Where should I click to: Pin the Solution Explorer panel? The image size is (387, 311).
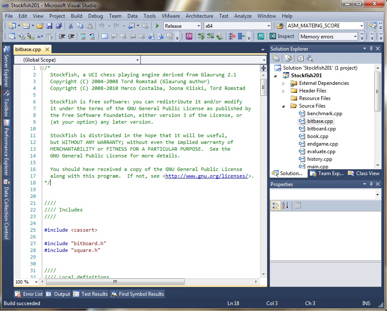point(371,49)
